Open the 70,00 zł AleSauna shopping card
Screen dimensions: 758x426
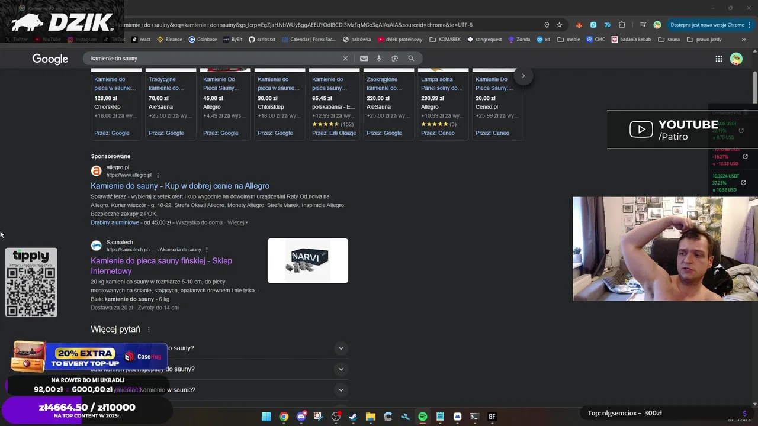click(171, 104)
